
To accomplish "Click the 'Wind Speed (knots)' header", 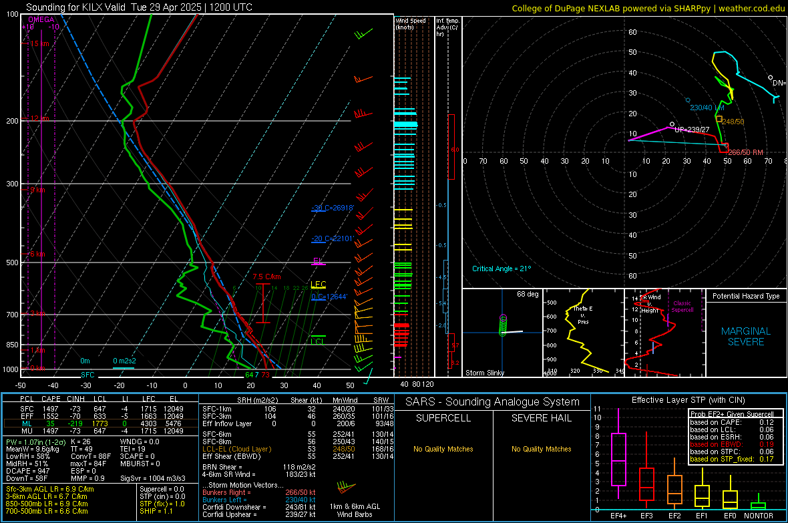I will click(410, 23).
